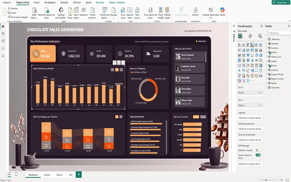Select the pie chart visual icon
Screen dimensions: 291x182
pos(256,55)
